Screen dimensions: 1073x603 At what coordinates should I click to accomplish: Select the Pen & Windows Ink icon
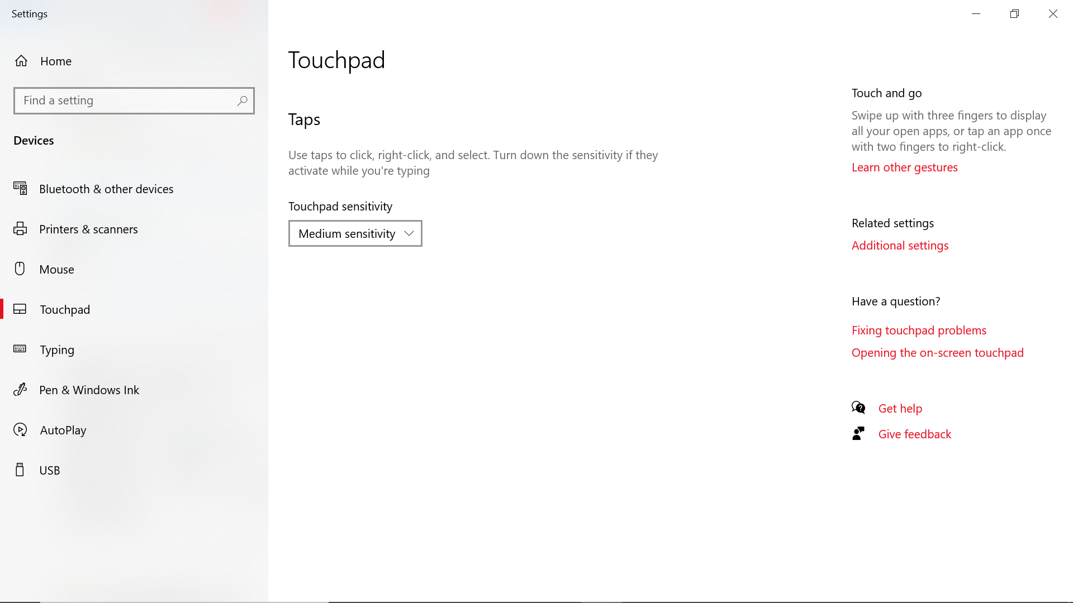click(21, 390)
